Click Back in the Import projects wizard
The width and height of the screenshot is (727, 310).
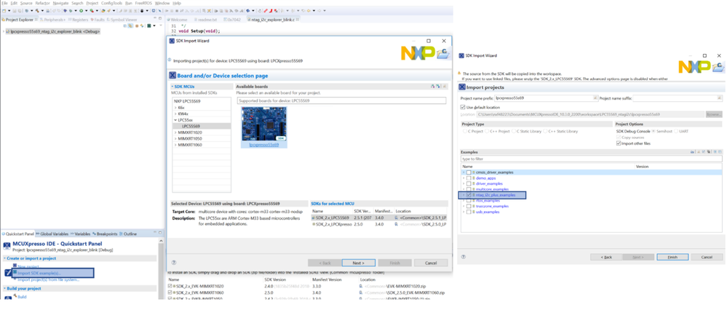606,257
